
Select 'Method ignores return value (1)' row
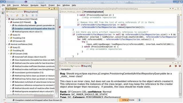27,32
